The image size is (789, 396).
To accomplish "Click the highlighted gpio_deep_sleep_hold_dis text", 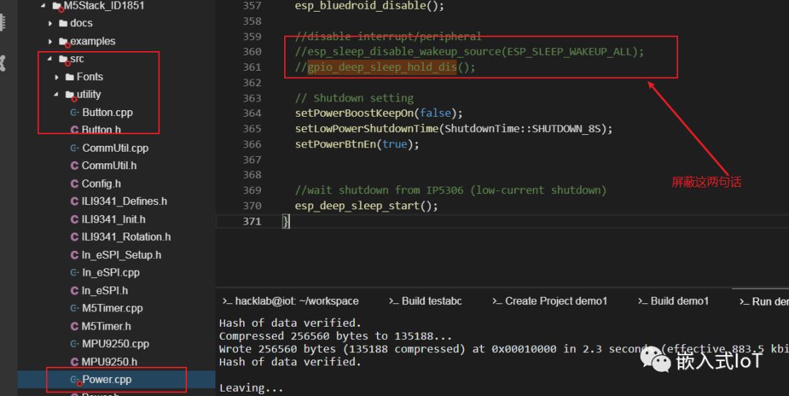I will tap(382, 67).
